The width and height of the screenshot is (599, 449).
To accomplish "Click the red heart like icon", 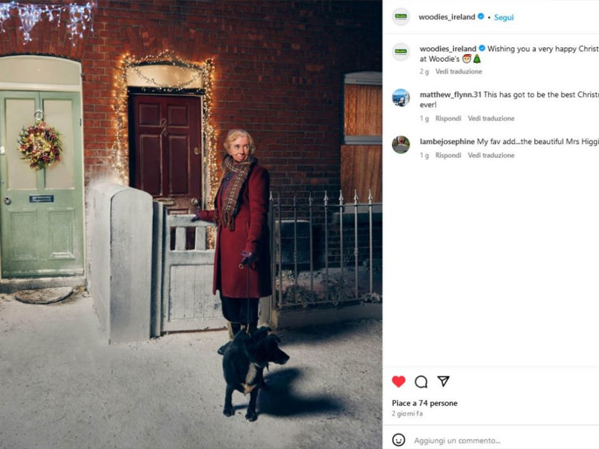I will point(398,382).
